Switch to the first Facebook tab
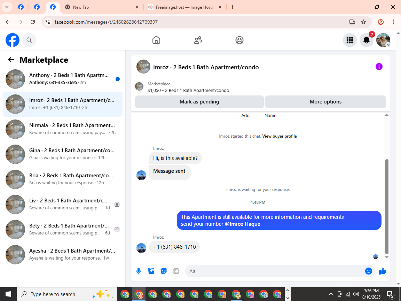Image resolution: width=401 pixels, height=301 pixels. coord(21,7)
